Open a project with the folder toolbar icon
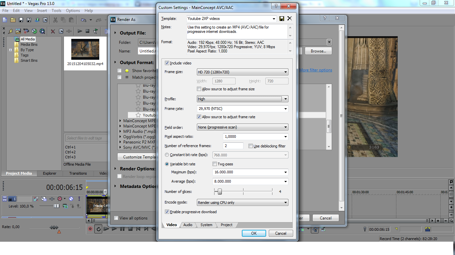The image size is (455, 255). coord(13,20)
